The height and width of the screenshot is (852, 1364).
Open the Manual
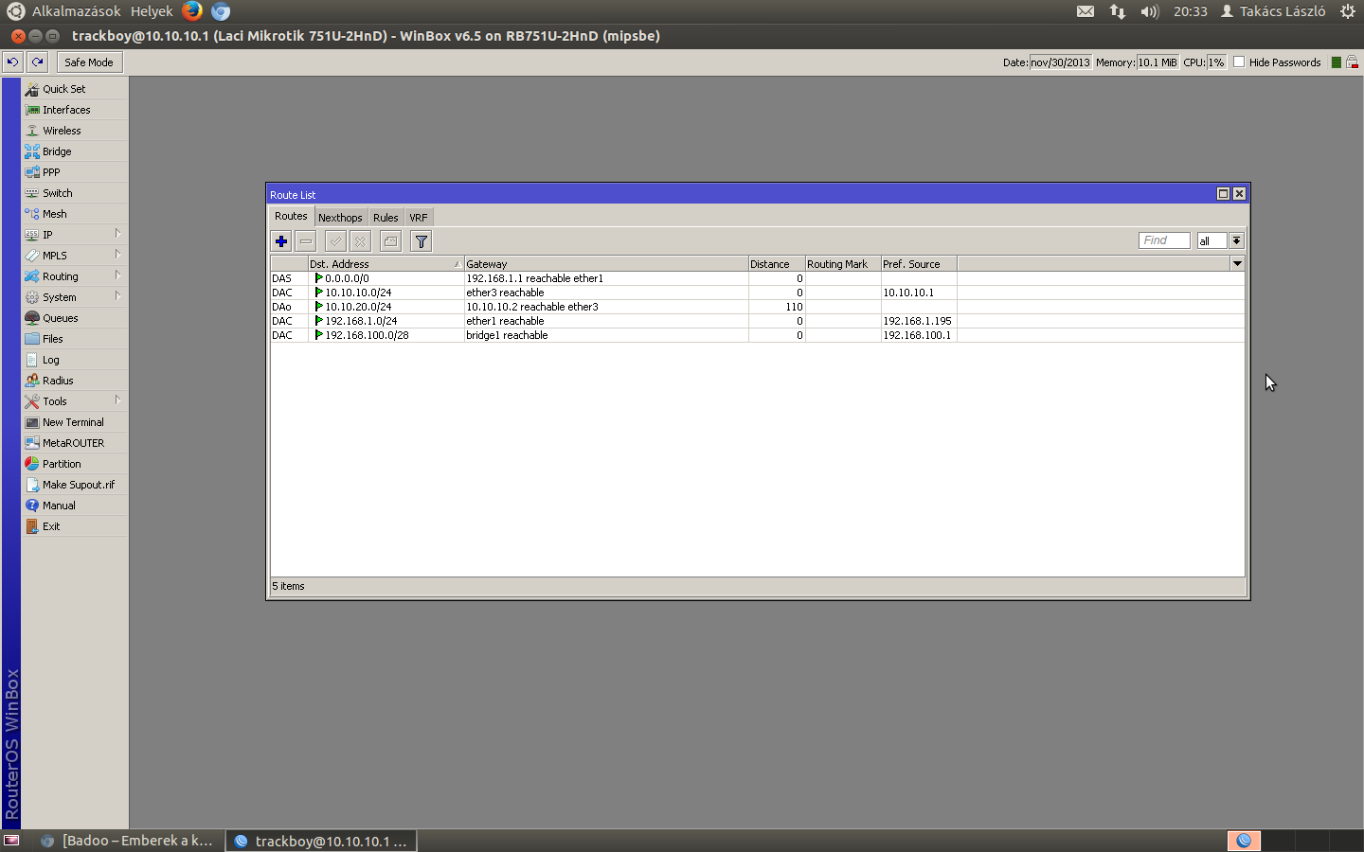pos(75,506)
